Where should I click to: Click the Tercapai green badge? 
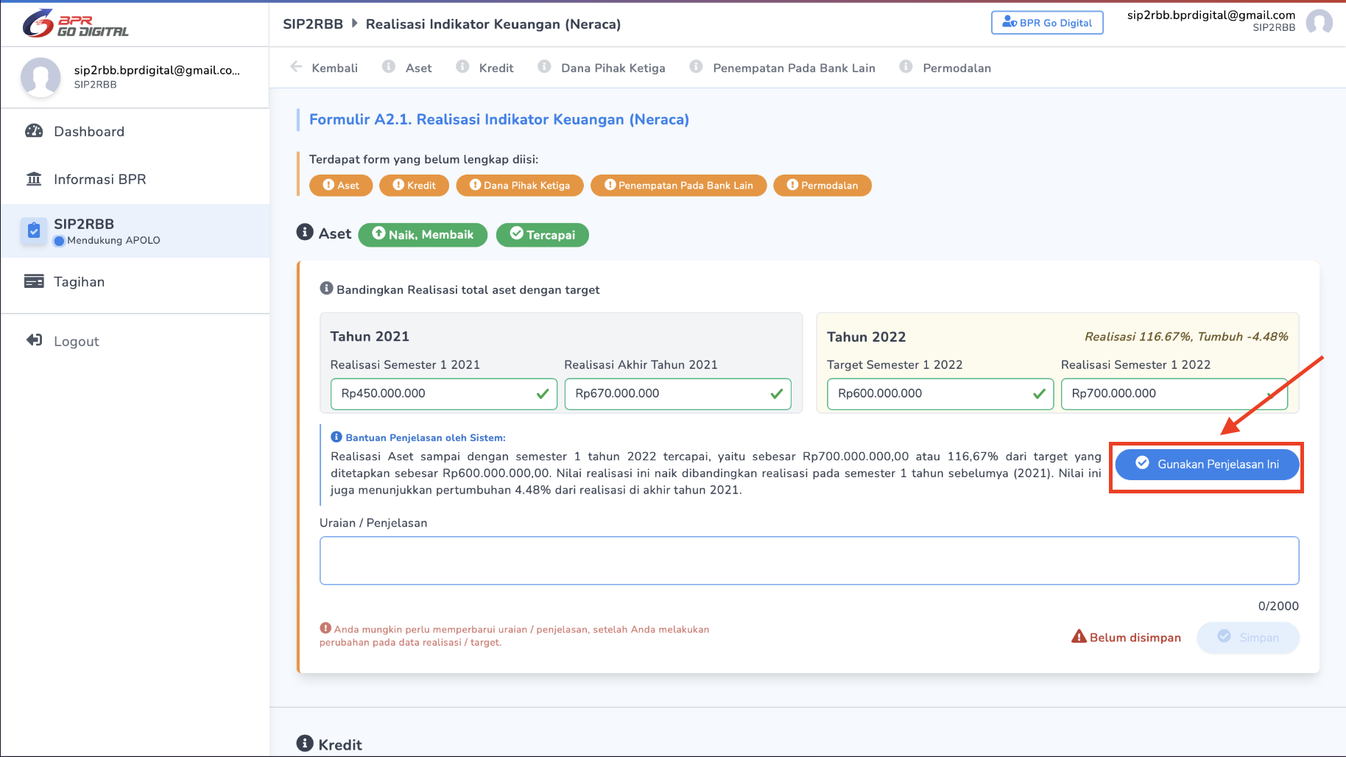coord(543,235)
